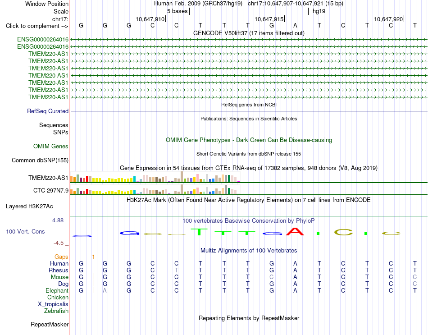Image resolution: width=428 pixels, height=335 pixels.
Task: Click the 'Sequences' publications track label
Action: click(x=54, y=125)
